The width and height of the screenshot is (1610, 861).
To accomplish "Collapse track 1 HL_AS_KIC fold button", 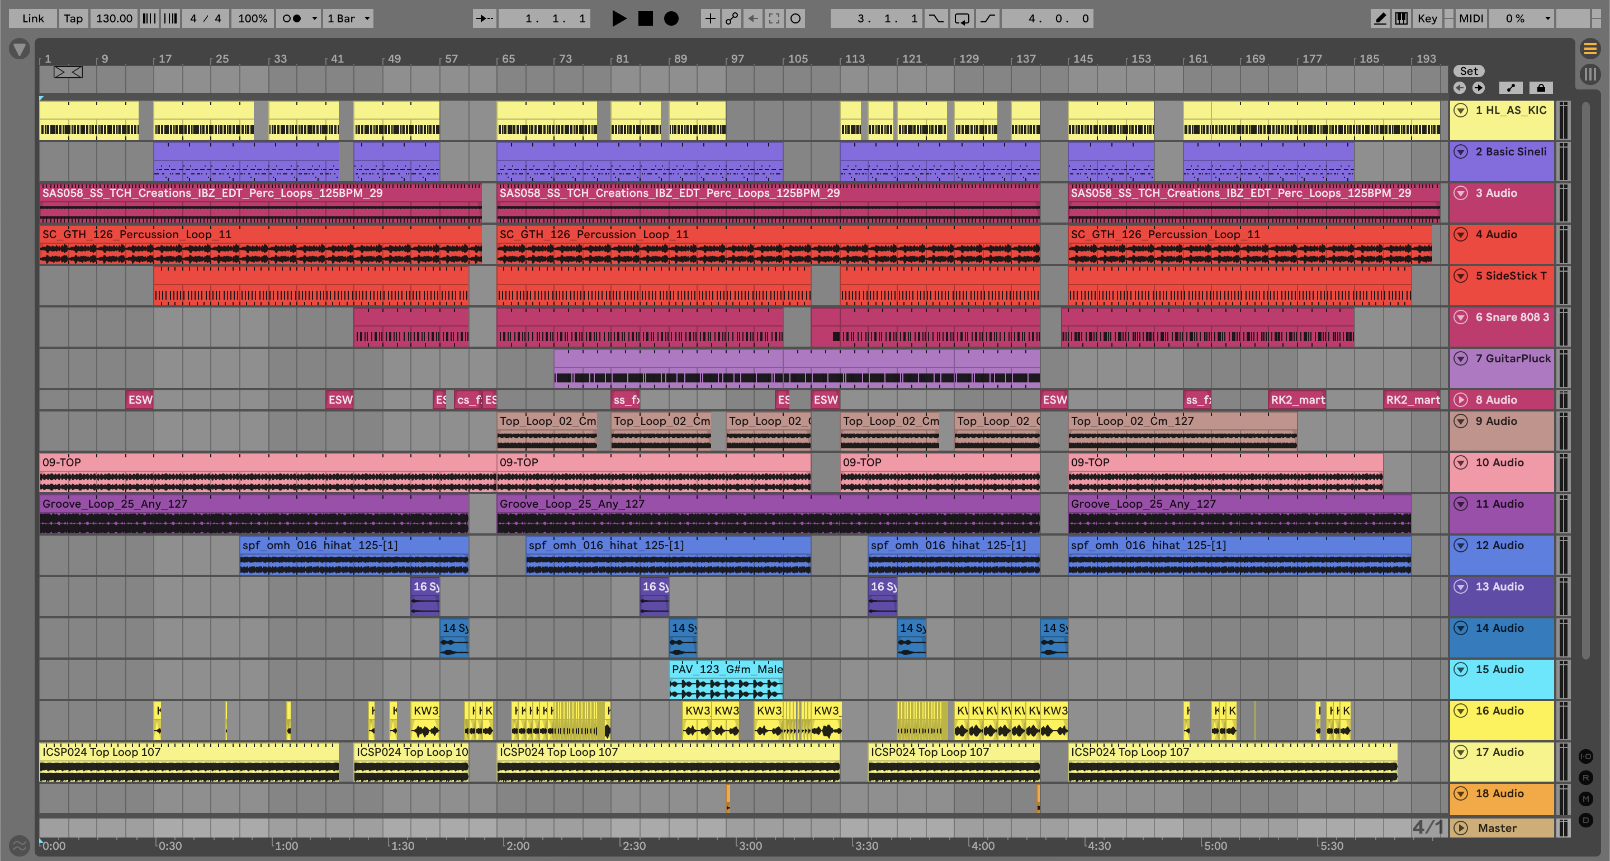I will (x=1461, y=111).
